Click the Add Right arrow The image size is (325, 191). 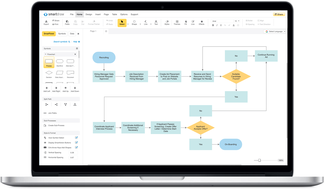click(x=56, y=89)
